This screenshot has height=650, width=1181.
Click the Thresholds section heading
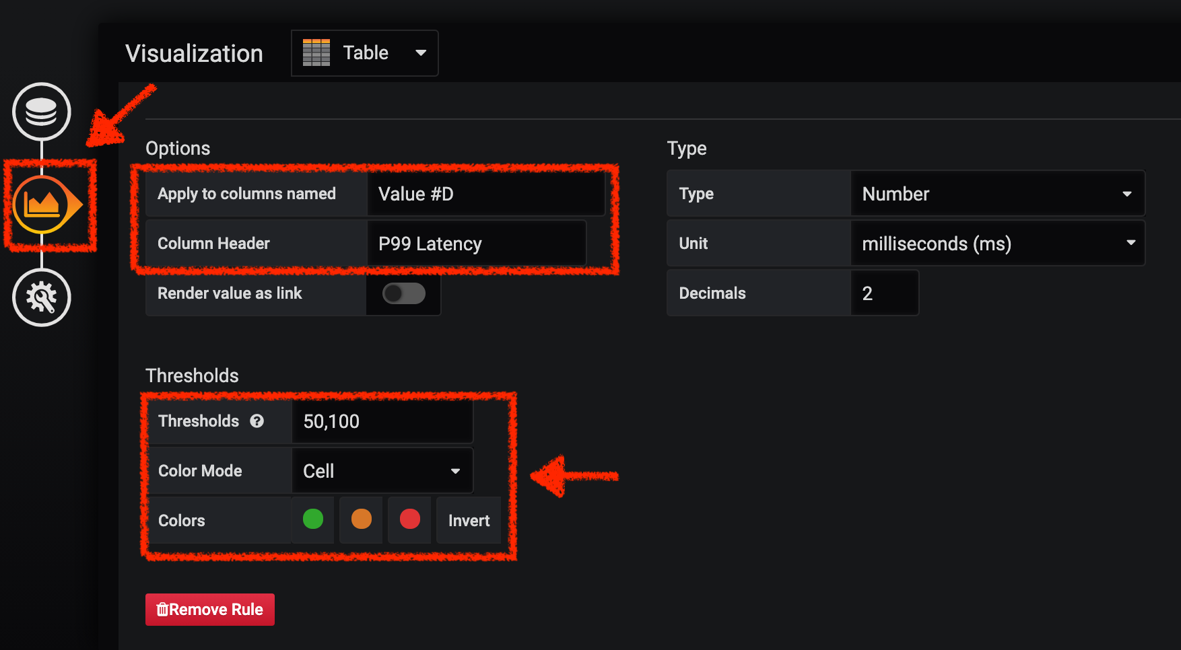(x=192, y=375)
